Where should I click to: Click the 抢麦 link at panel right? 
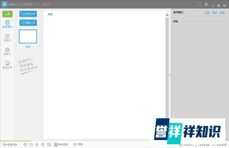[222, 13]
